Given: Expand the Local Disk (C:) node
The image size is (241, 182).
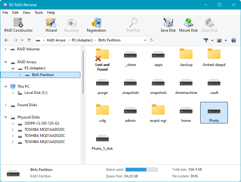Looking at the screenshot, I should pyautogui.click(x=13, y=93).
